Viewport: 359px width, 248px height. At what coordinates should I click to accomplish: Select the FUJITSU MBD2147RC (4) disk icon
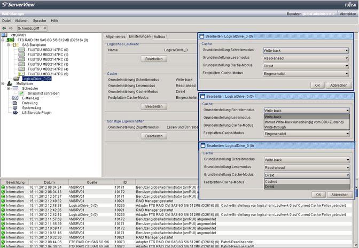21,69
